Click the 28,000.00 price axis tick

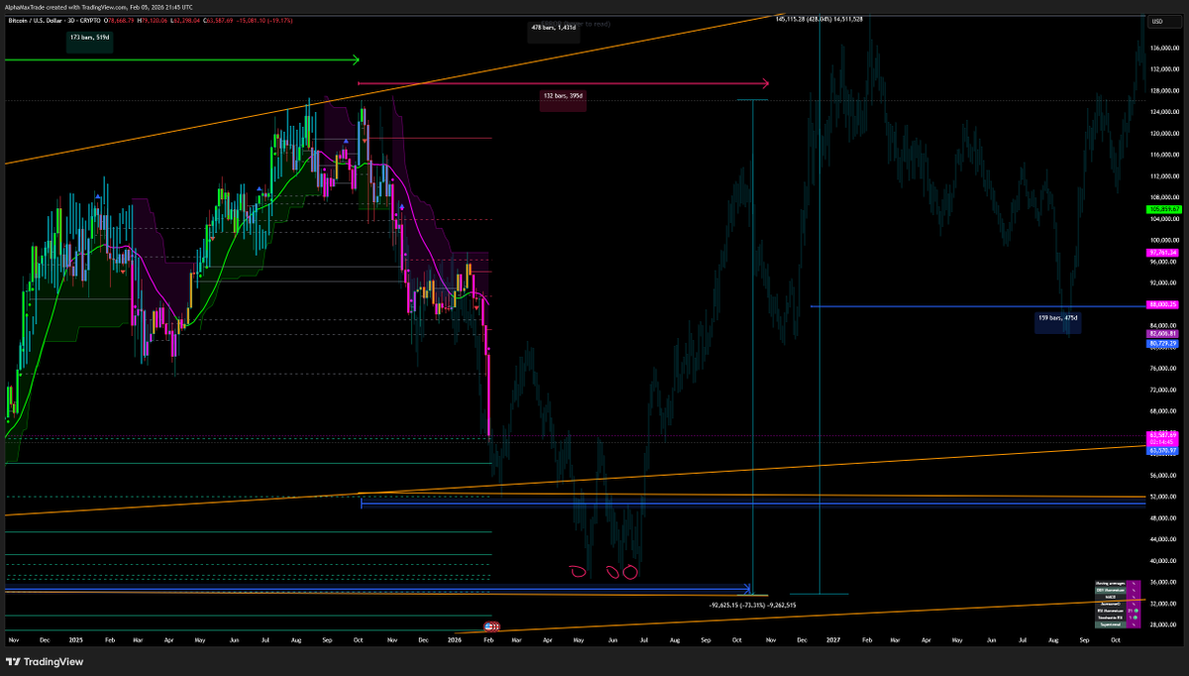[1161, 624]
